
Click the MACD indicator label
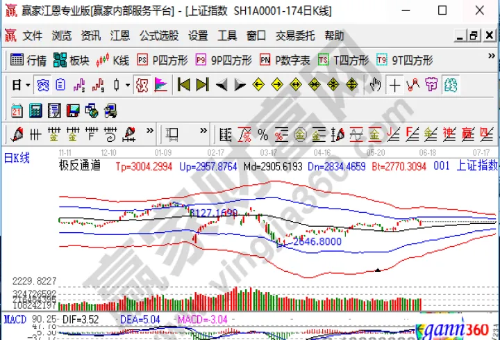15,319
